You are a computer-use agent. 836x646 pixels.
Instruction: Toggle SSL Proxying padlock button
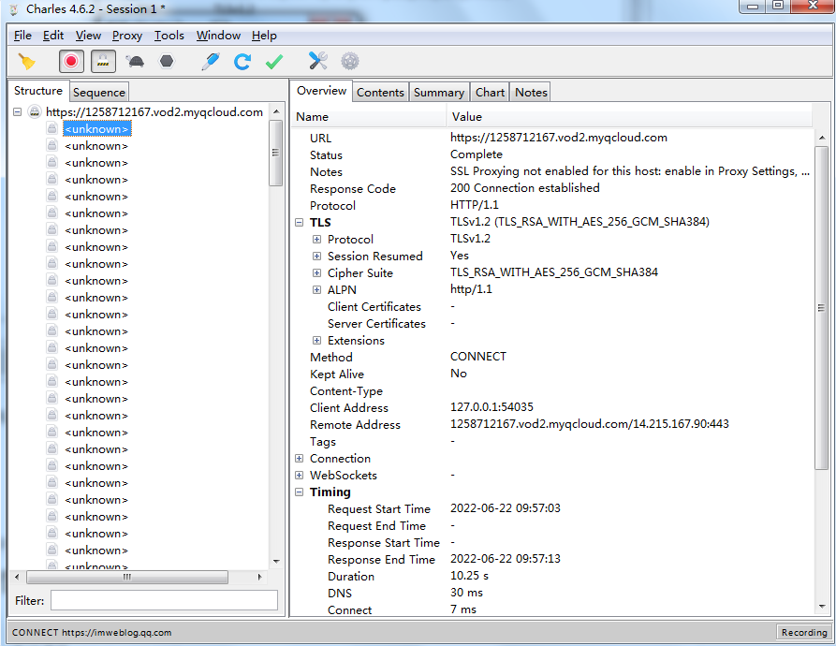pyautogui.click(x=103, y=61)
